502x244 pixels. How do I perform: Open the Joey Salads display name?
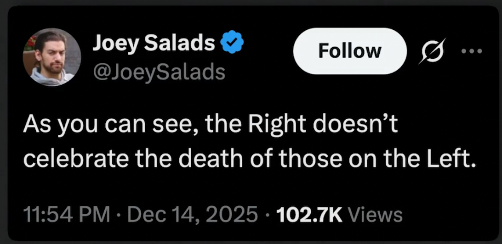154,44
